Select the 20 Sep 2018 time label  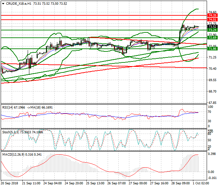coord(10,183)
